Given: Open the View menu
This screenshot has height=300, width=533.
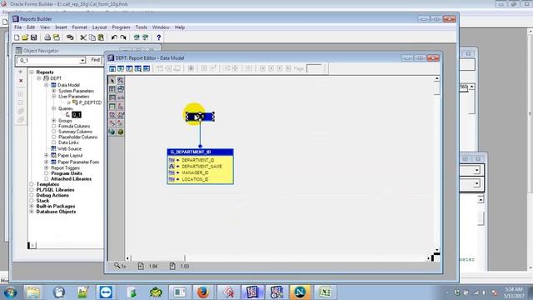Looking at the screenshot, I should pyautogui.click(x=45, y=27).
